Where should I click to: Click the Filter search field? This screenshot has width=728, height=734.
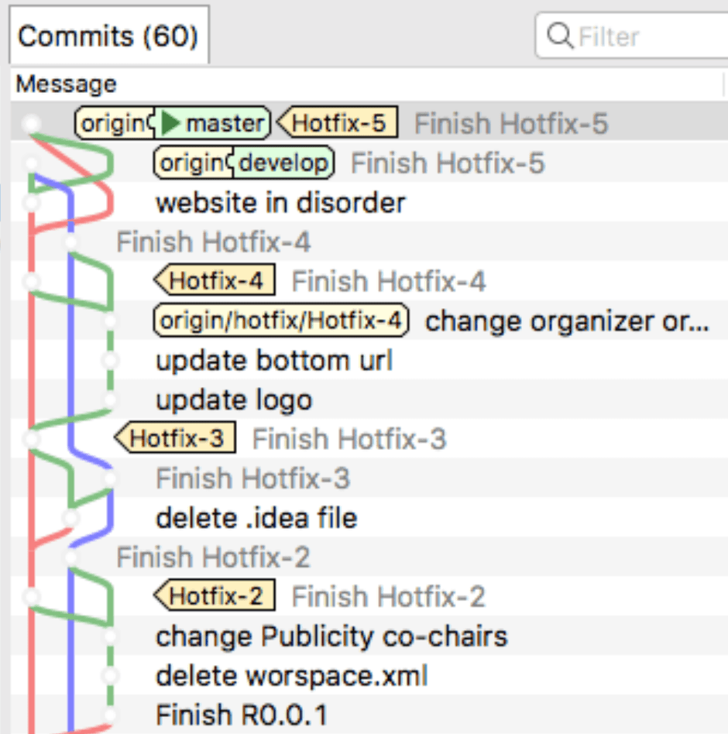coord(643,36)
